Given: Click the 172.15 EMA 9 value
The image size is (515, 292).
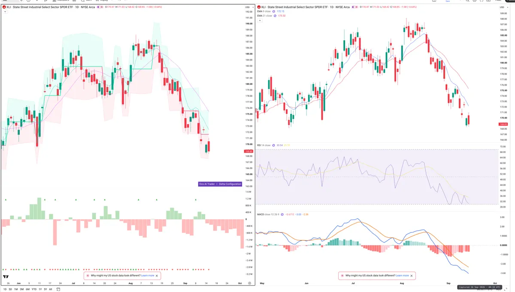Looking at the screenshot, I should pyautogui.click(x=281, y=11).
